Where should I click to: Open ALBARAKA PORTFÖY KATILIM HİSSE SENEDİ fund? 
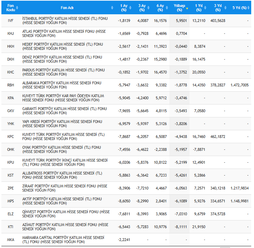(x=62, y=85)
